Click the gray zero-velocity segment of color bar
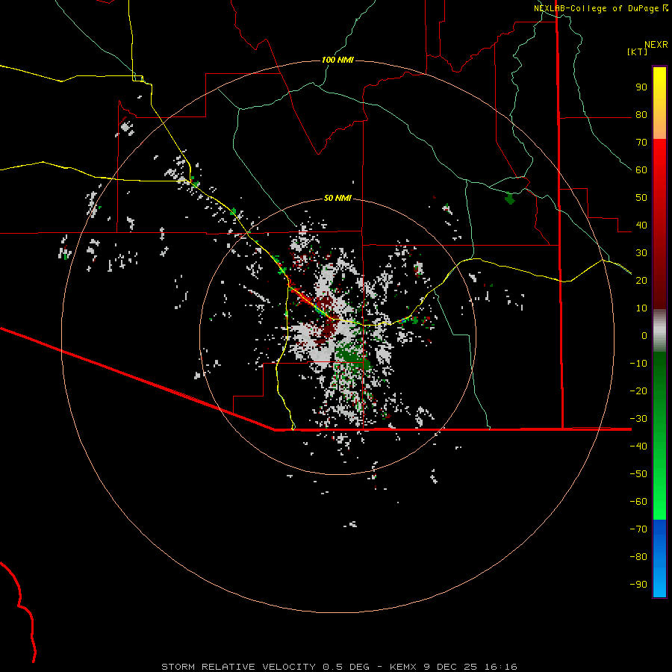Screen dimensions: 672x672 pos(659,331)
